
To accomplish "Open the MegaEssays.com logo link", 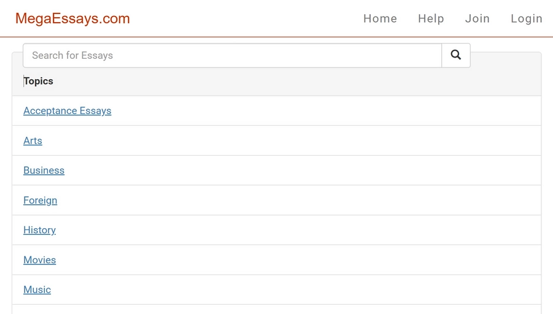I will pyautogui.click(x=73, y=18).
